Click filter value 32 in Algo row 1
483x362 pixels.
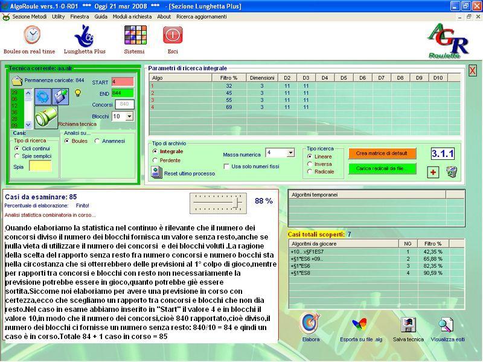tap(229, 86)
